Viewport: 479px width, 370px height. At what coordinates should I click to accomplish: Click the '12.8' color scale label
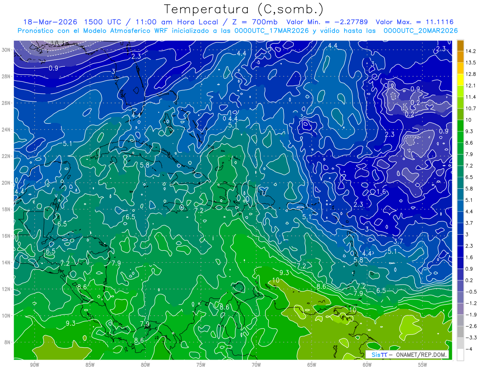pyautogui.click(x=471, y=74)
